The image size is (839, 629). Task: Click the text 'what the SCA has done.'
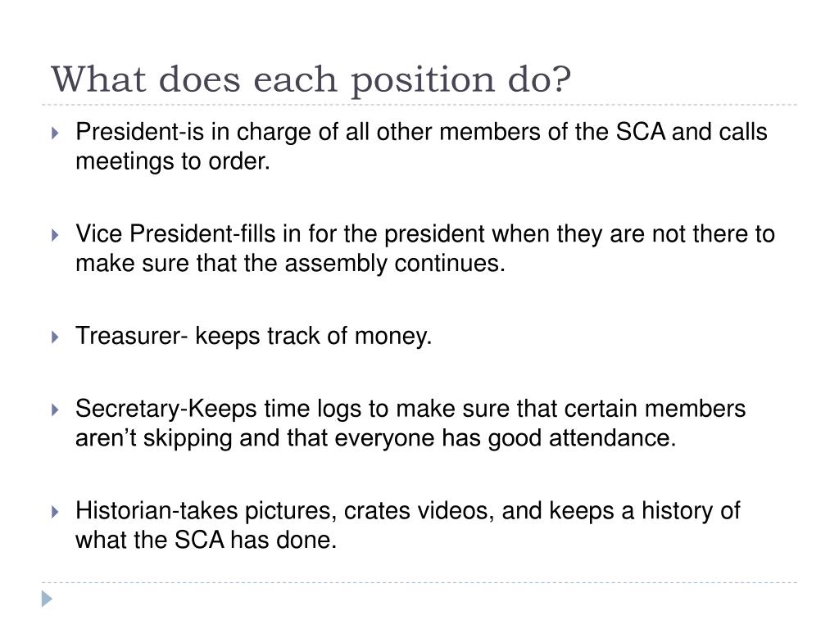click(x=206, y=540)
